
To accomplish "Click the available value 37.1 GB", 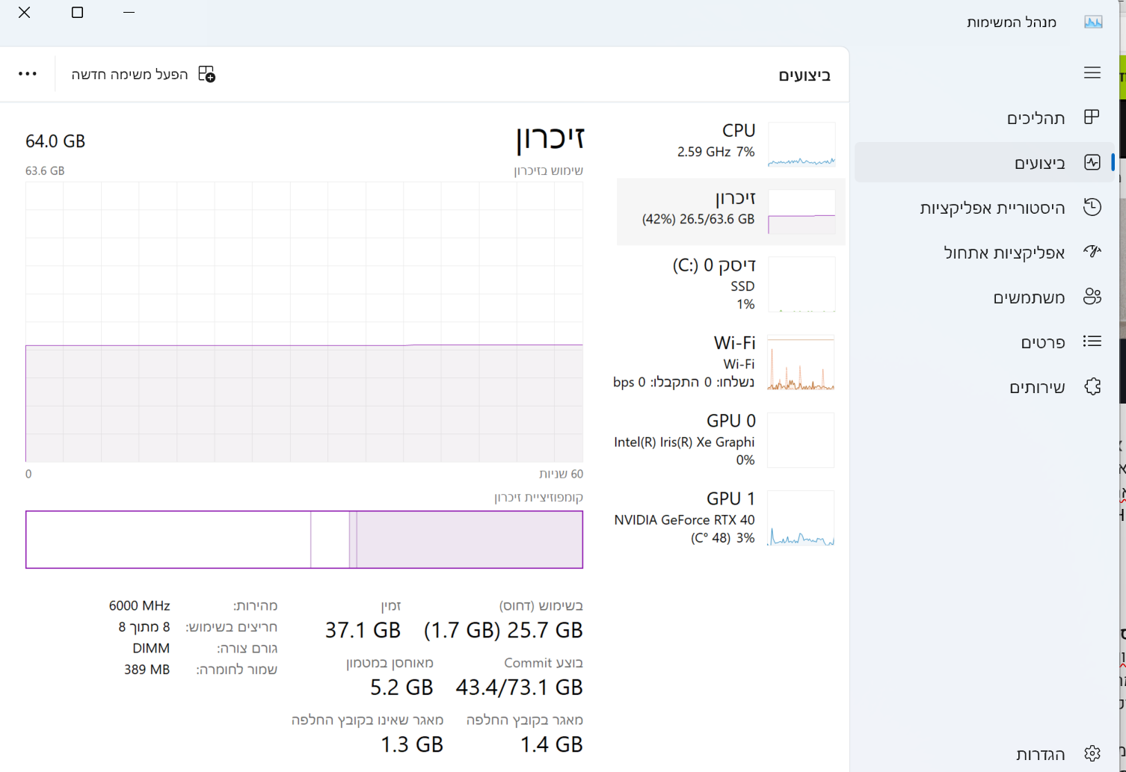I will [x=363, y=630].
